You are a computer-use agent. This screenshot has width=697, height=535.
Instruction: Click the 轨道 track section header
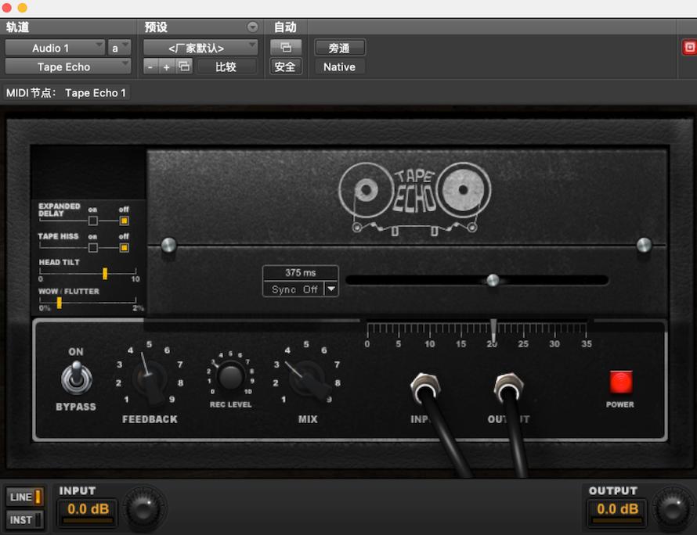point(17,27)
